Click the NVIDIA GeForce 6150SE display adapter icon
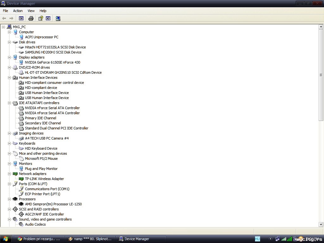 pyautogui.click(x=21, y=62)
